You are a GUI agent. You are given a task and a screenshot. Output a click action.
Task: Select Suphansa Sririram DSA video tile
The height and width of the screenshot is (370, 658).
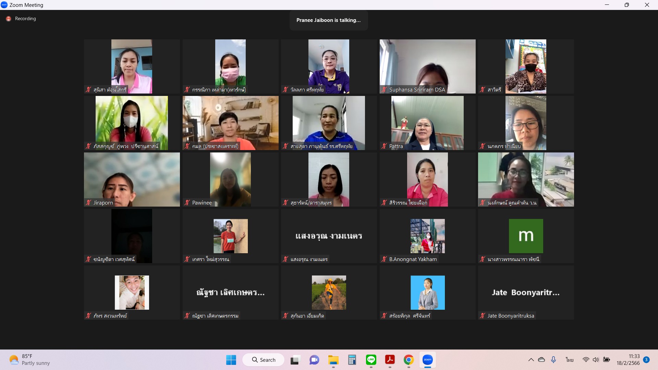point(427,66)
